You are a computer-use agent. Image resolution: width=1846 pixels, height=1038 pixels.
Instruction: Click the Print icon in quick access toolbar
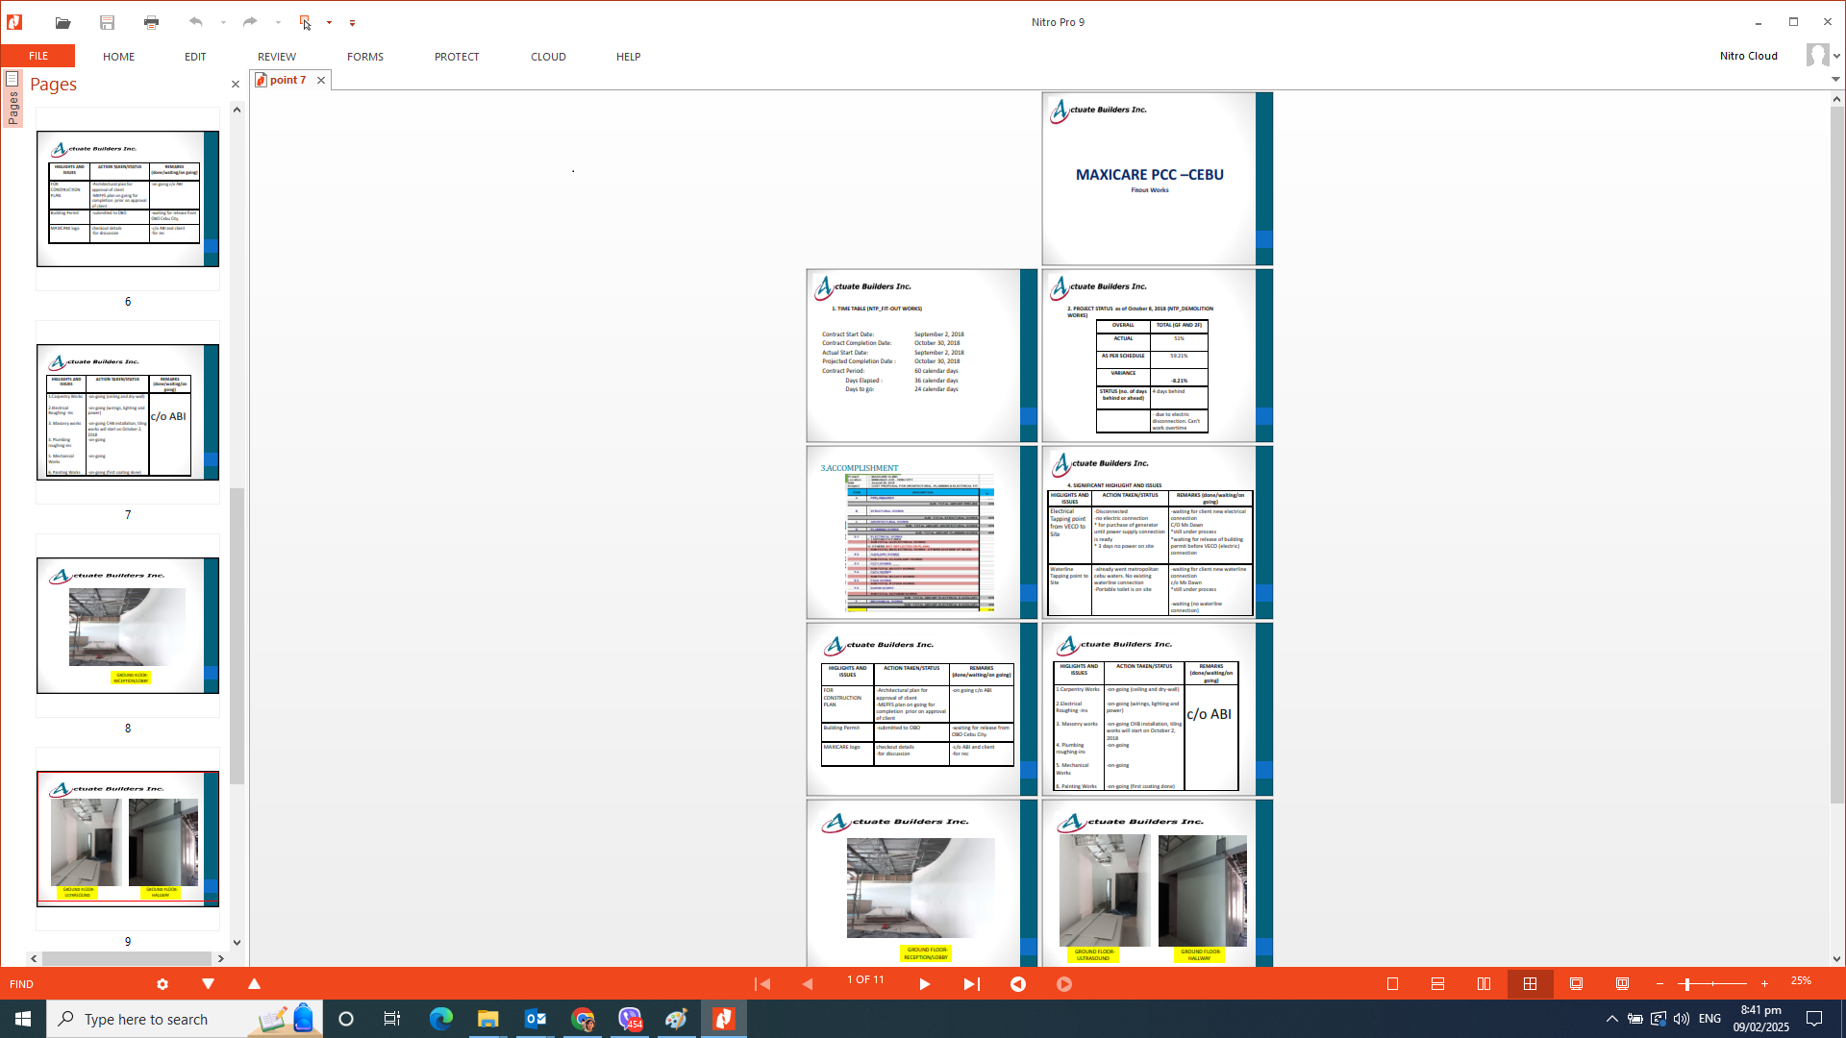[151, 22]
